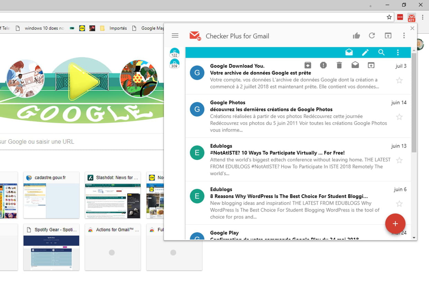
Task: Click the Google account avatar behind popup
Action: coord(420,44)
